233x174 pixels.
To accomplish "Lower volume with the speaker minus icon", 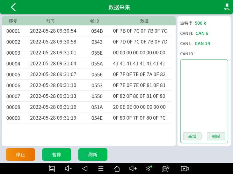I will (x=68, y=168).
